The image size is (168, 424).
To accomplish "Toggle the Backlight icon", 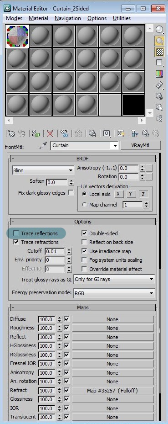I will coord(159,41).
